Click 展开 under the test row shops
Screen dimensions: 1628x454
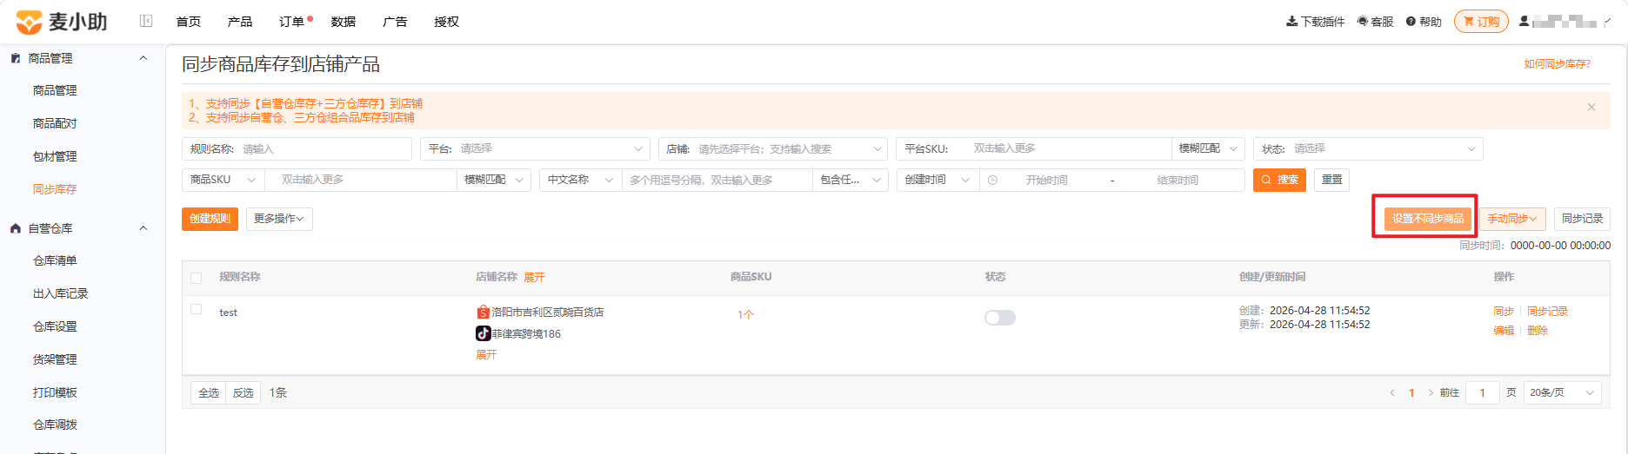[486, 355]
